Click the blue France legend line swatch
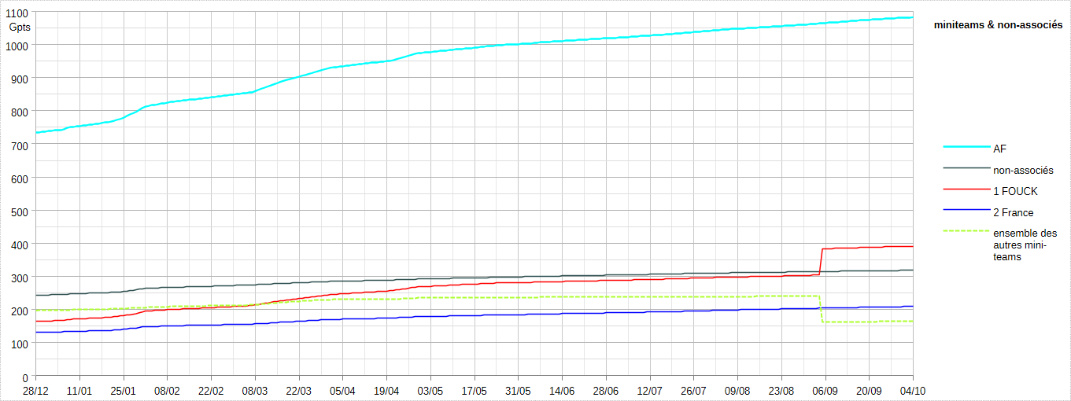This screenshot has height=401, width=1071. click(x=966, y=210)
